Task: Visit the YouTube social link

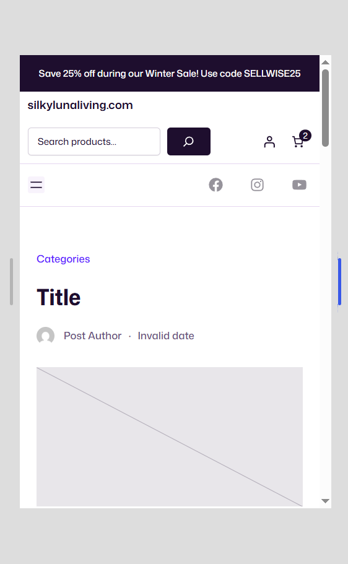Action: click(x=299, y=185)
